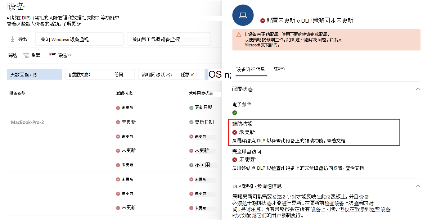Open the Microsoft 支持部门 link
This screenshot has height=220, width=432.
pos(262,45)
